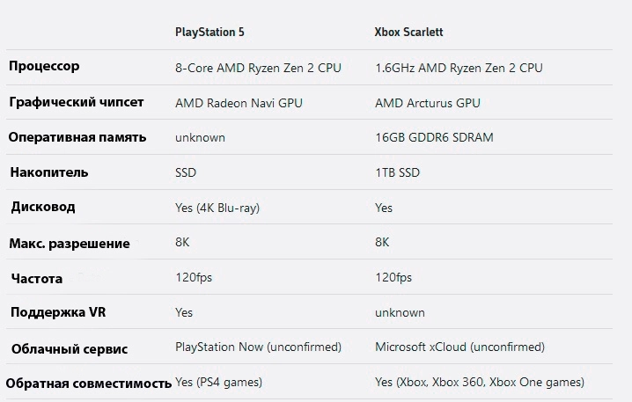
Task: Click PlayStation Now (unconfirmed) text
Action: [258, 347]
